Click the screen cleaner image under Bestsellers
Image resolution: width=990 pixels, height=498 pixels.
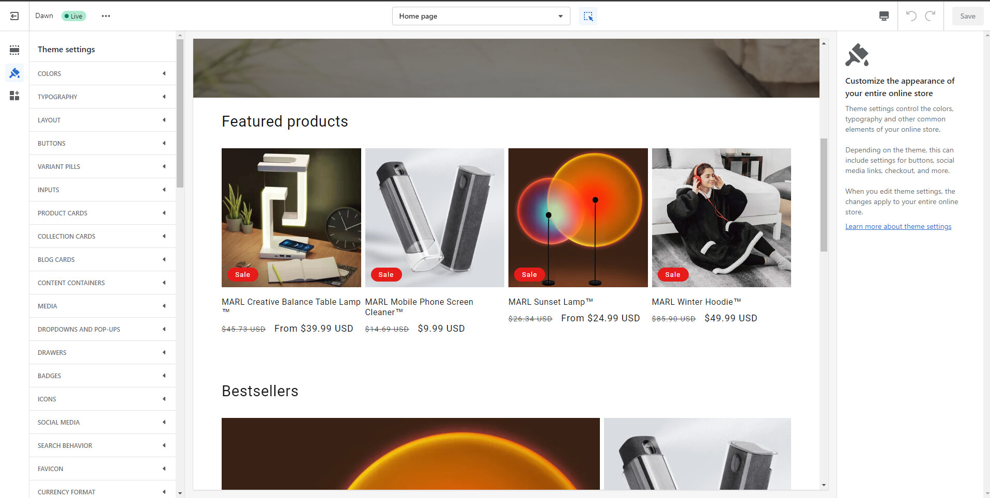(x=698, y=454)
